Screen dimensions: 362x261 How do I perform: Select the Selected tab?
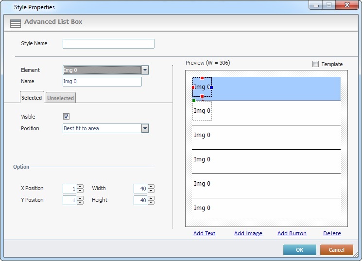point(32,98)
